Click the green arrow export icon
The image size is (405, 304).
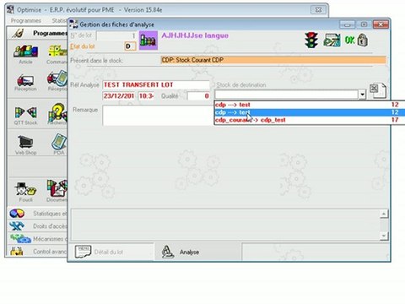pyautogui.click(x=332, y=41)
